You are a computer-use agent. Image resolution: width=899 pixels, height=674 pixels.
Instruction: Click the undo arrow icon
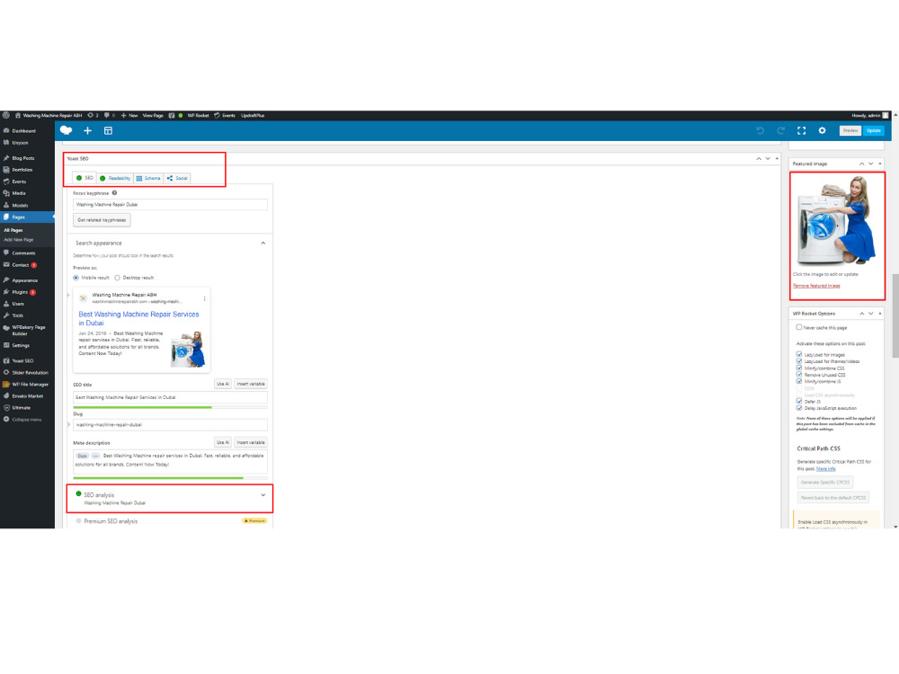761,130
